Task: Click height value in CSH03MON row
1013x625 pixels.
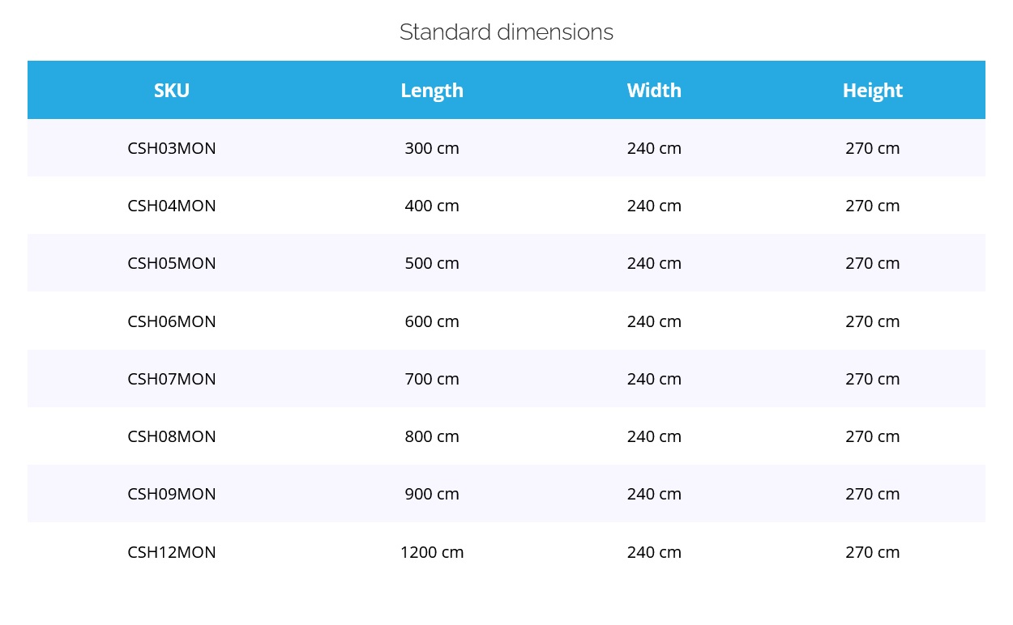Action: [x=872, y=148]
